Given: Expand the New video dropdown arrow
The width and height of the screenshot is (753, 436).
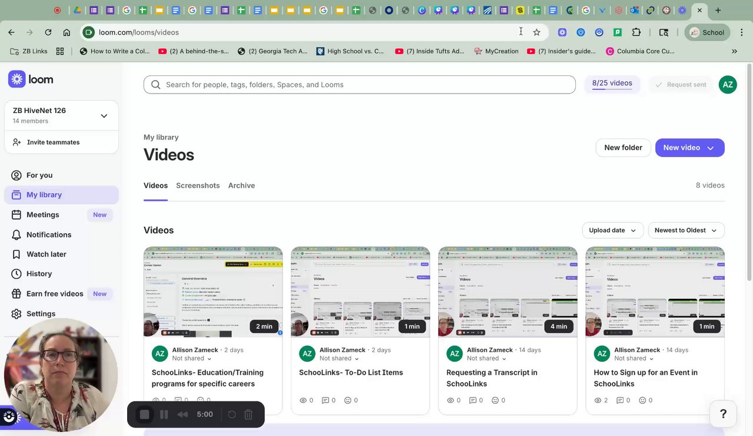Looking at the screenshot, I should 711,148.
